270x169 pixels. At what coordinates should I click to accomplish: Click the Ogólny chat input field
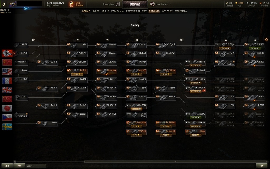pos(36,166)
